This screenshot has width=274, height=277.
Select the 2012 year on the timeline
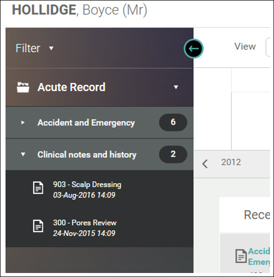[231, 162]
